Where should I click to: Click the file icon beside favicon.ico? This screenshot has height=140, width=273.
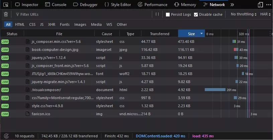(28, 114)
